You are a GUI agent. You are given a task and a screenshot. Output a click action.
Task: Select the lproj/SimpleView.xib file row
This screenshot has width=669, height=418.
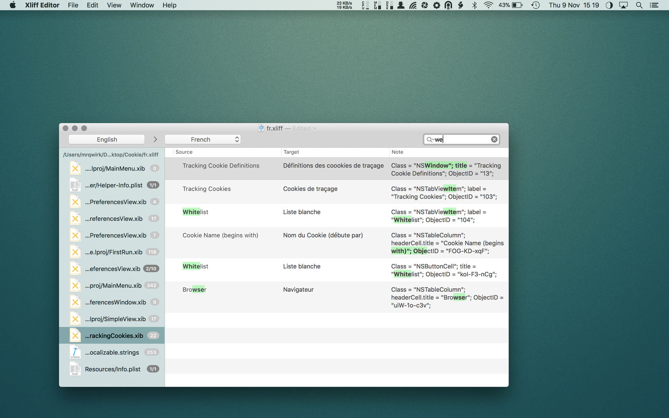point(112,319)
